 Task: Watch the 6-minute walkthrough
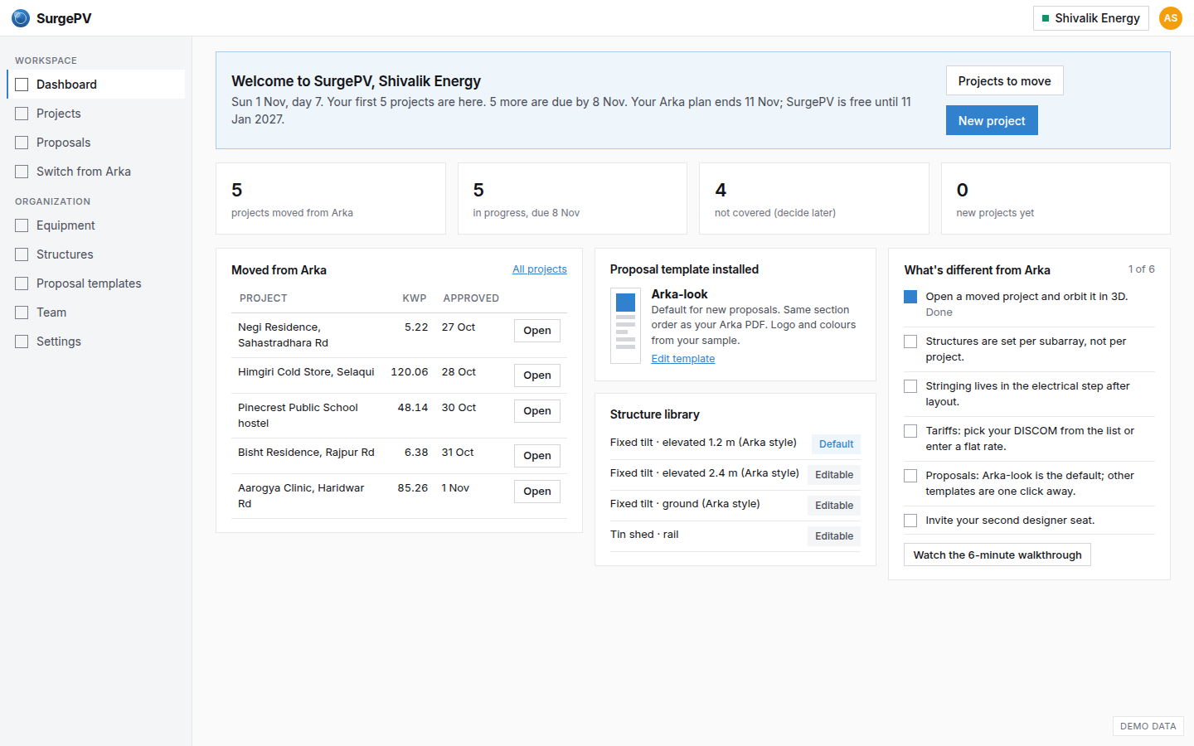tap(997, 555)
